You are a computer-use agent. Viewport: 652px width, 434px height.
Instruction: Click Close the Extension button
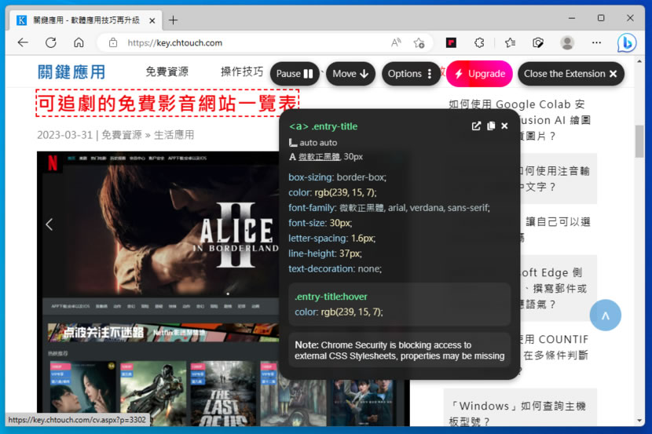tap(571, 74)
